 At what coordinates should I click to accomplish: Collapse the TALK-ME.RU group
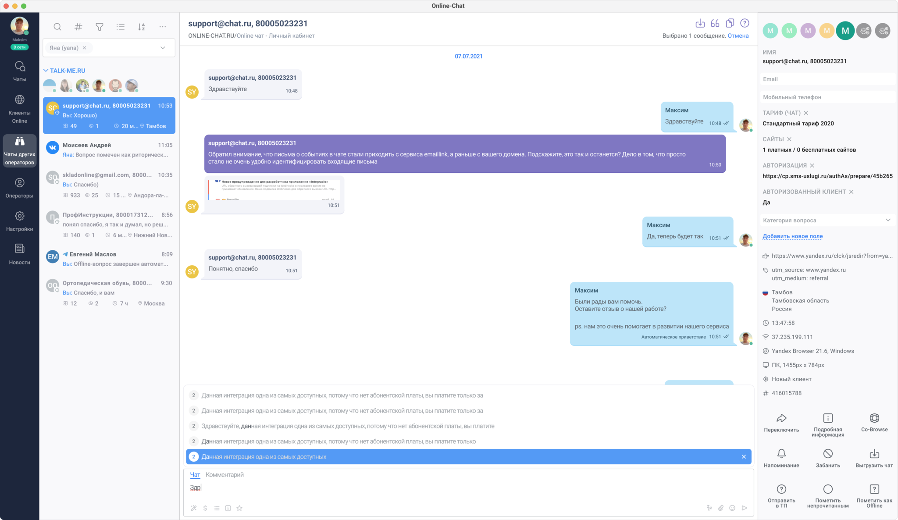pos(46,71)
